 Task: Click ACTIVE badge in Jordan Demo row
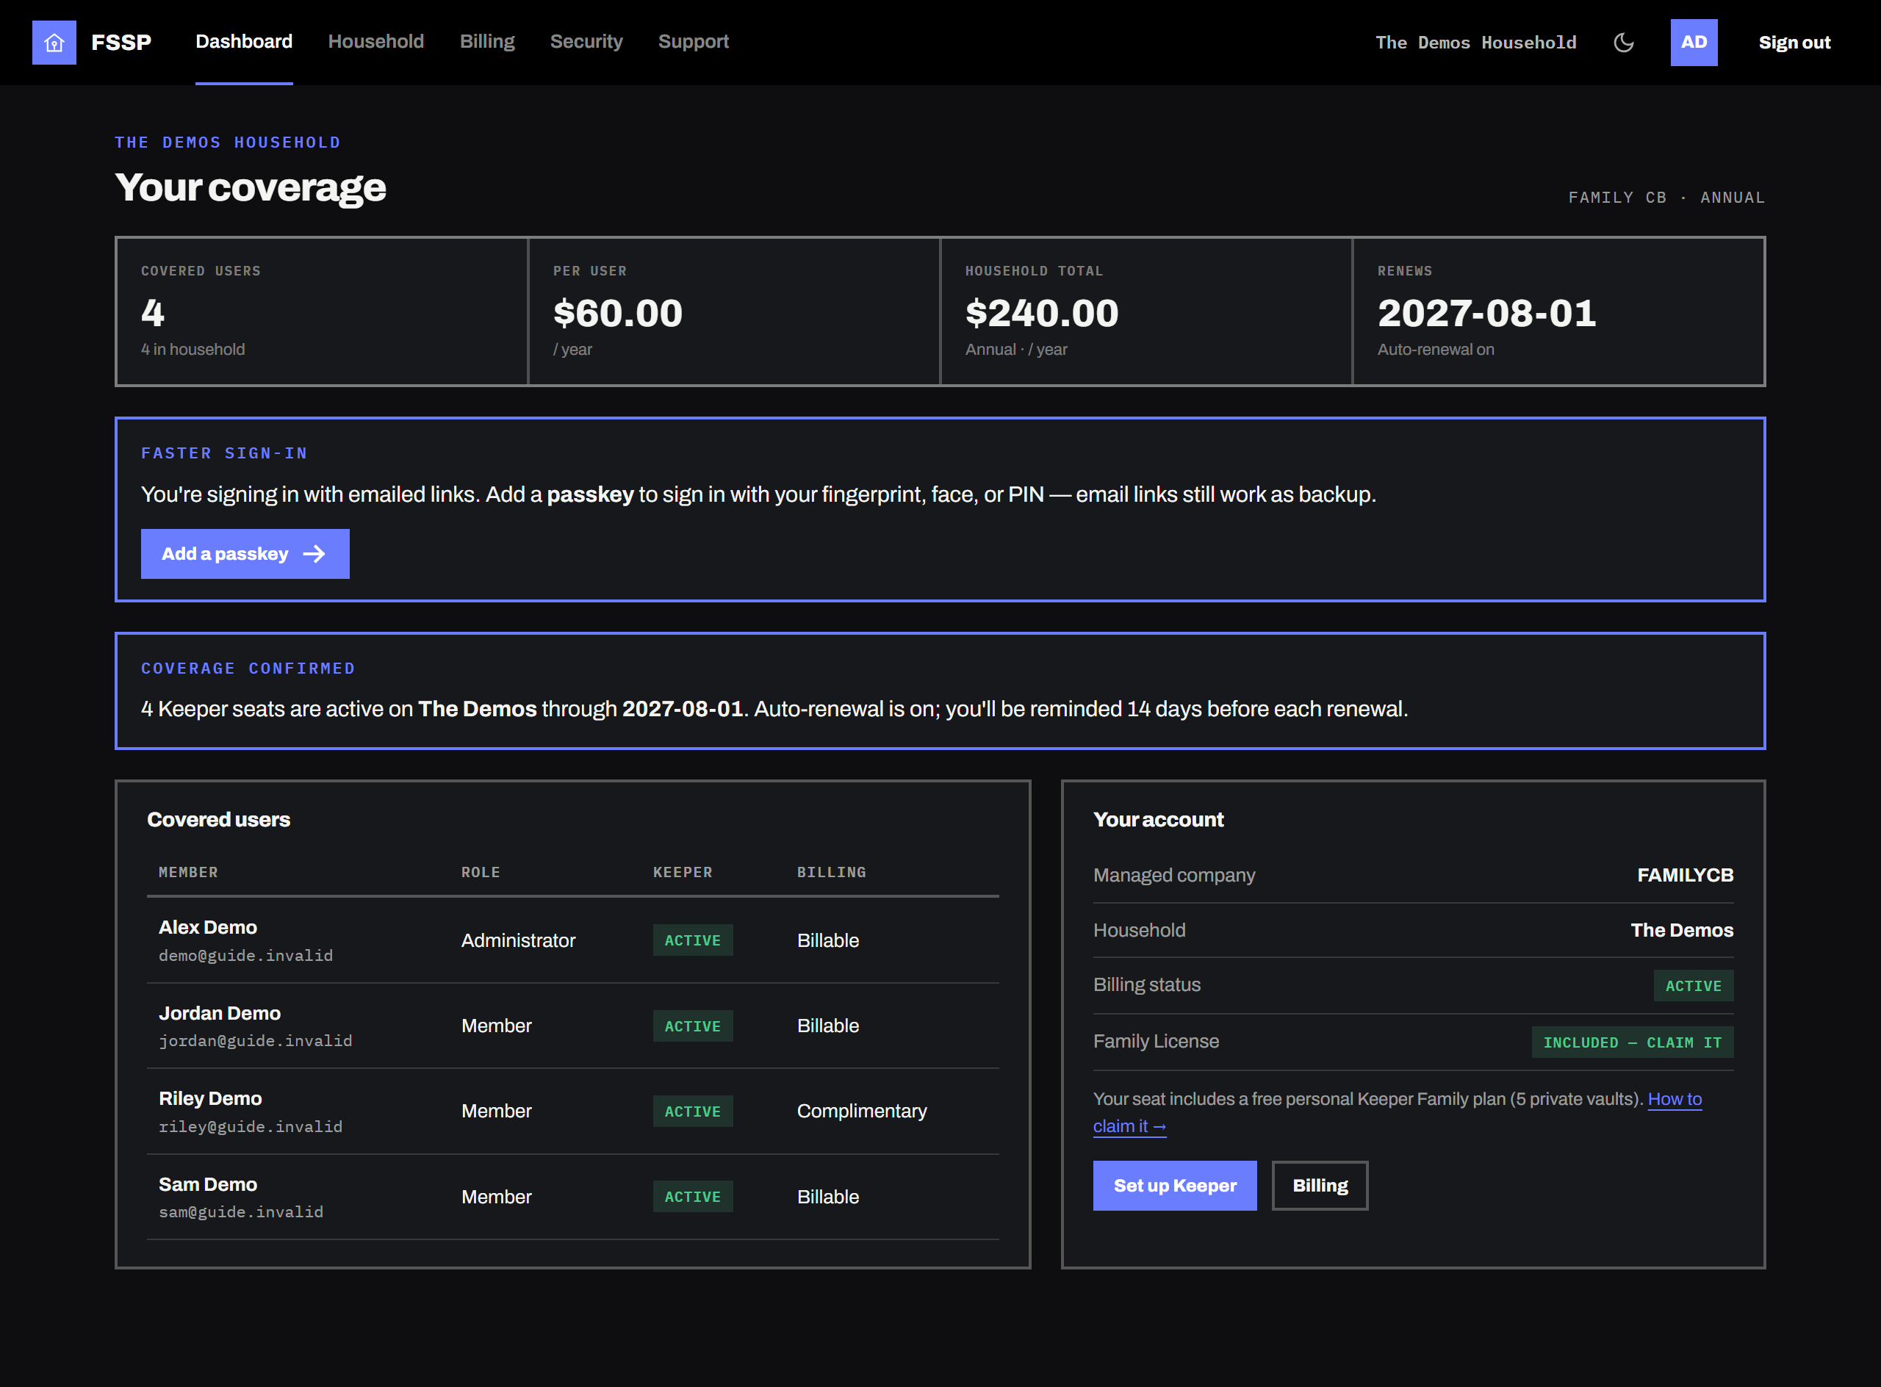point(692,1025)
